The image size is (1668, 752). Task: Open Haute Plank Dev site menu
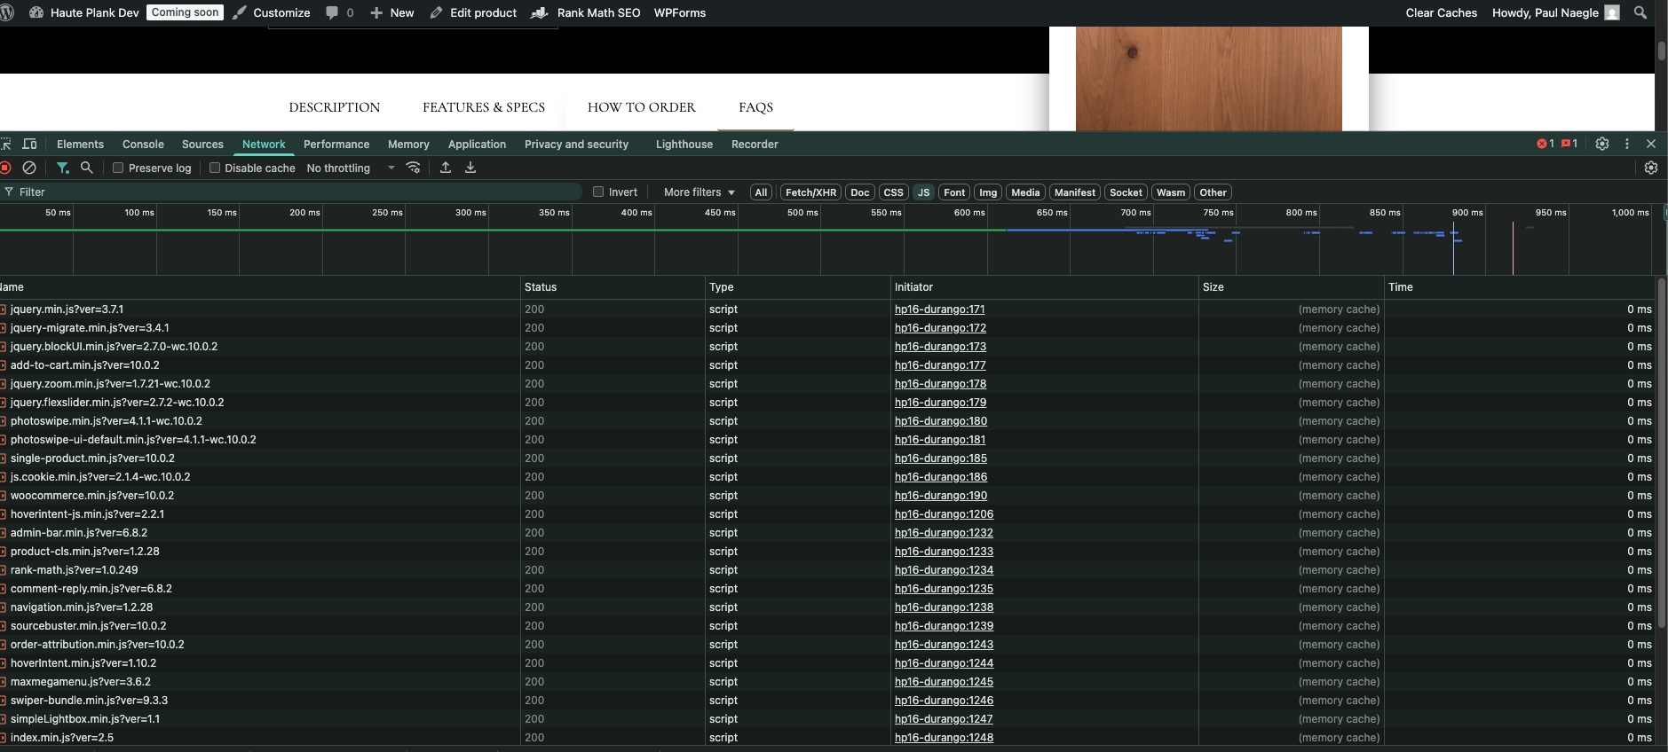(x=84, y=12)
